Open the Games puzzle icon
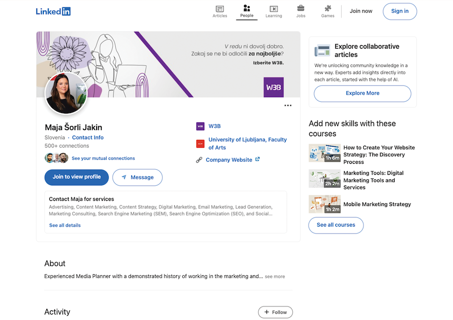This screenshot has height=320, width=453. coord(328,9)
